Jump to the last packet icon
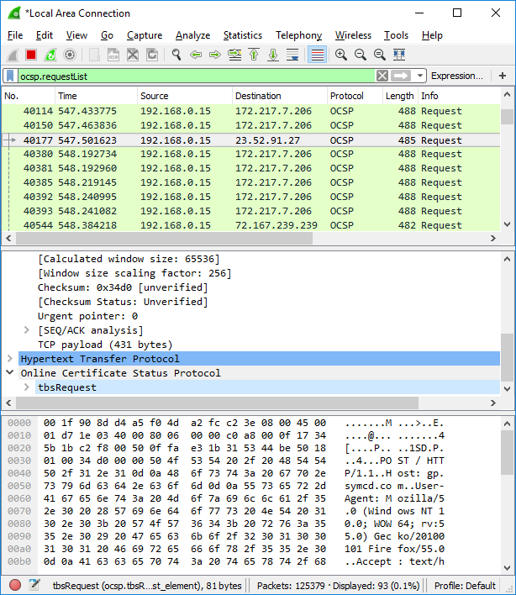Viewport: 516px width, 595px height. point(273,55)
